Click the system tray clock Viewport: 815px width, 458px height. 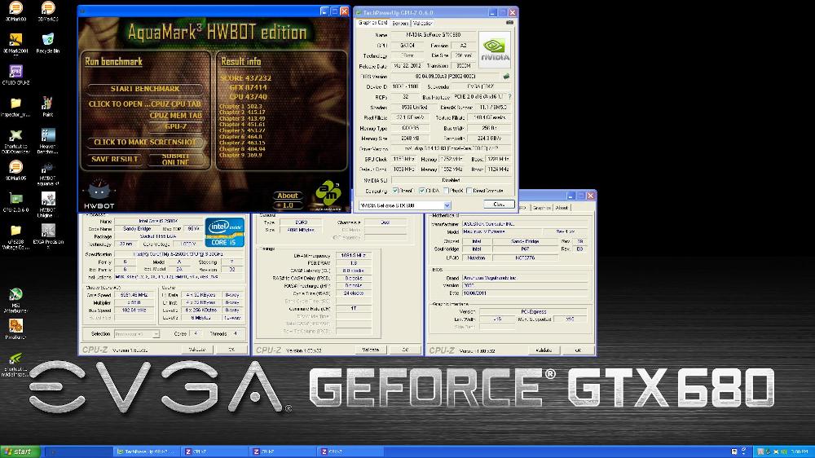(x=800, y=451)
